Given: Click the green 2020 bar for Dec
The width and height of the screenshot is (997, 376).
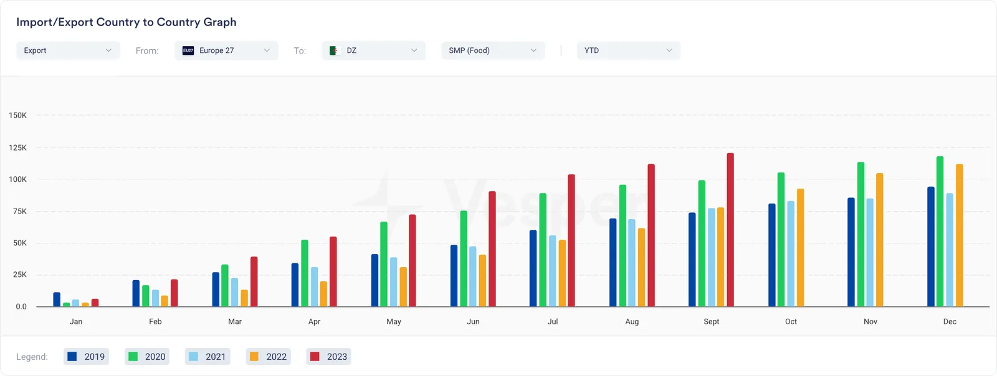Looking at the screenshot, I should click(940, 232).
